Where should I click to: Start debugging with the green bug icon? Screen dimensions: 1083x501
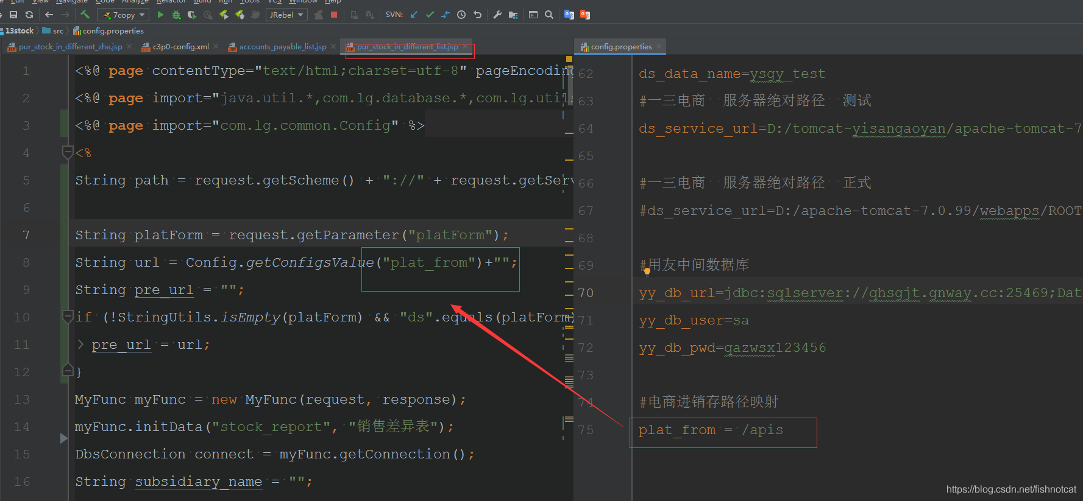(176, 15)
